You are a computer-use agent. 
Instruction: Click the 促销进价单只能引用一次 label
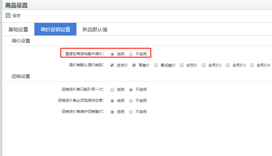tap(83, 89)
